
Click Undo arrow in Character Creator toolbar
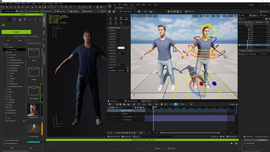tap(54, 7)
